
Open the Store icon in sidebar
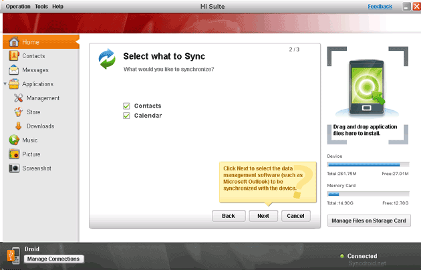(x=19, y=112)
